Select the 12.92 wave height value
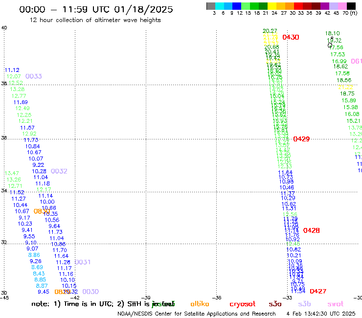 [29, 134]
